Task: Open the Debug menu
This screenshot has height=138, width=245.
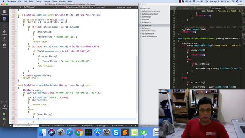Action: pyautogui.click(x=38, y=2)
